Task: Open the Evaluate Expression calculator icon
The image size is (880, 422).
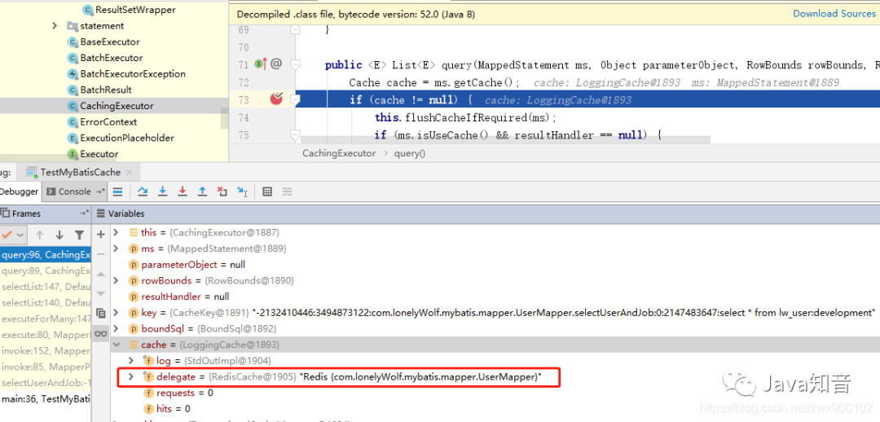Action: click(267, 191)
